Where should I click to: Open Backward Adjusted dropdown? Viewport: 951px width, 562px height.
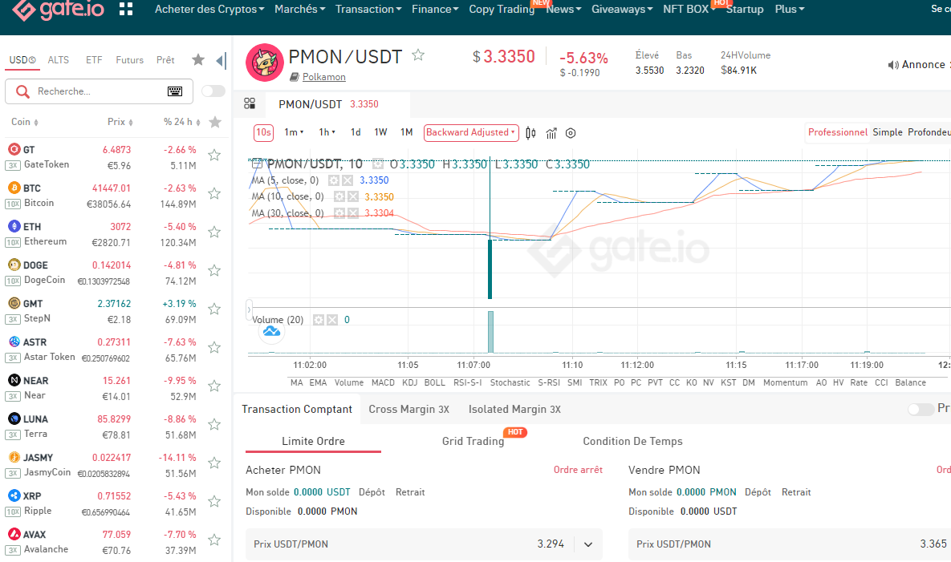click(x=471, y=132)
